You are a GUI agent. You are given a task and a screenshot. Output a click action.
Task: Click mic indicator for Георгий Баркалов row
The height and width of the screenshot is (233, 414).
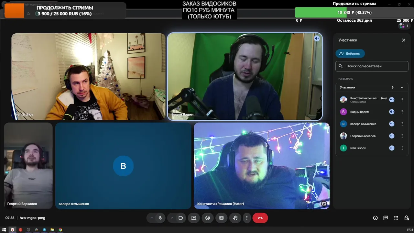(392, 136)
